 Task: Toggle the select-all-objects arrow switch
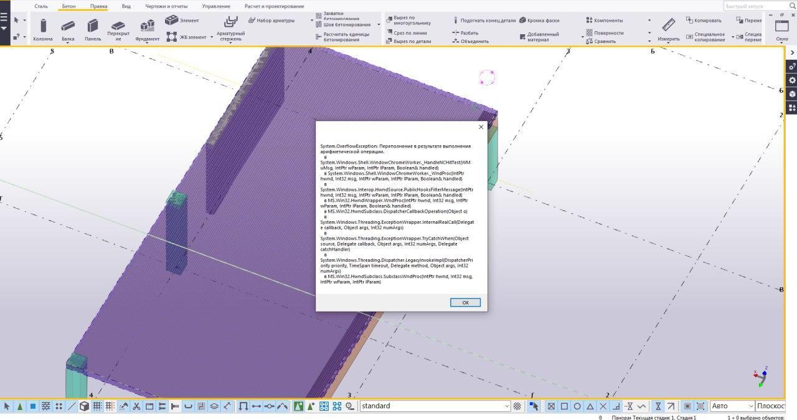click(7, 406)
